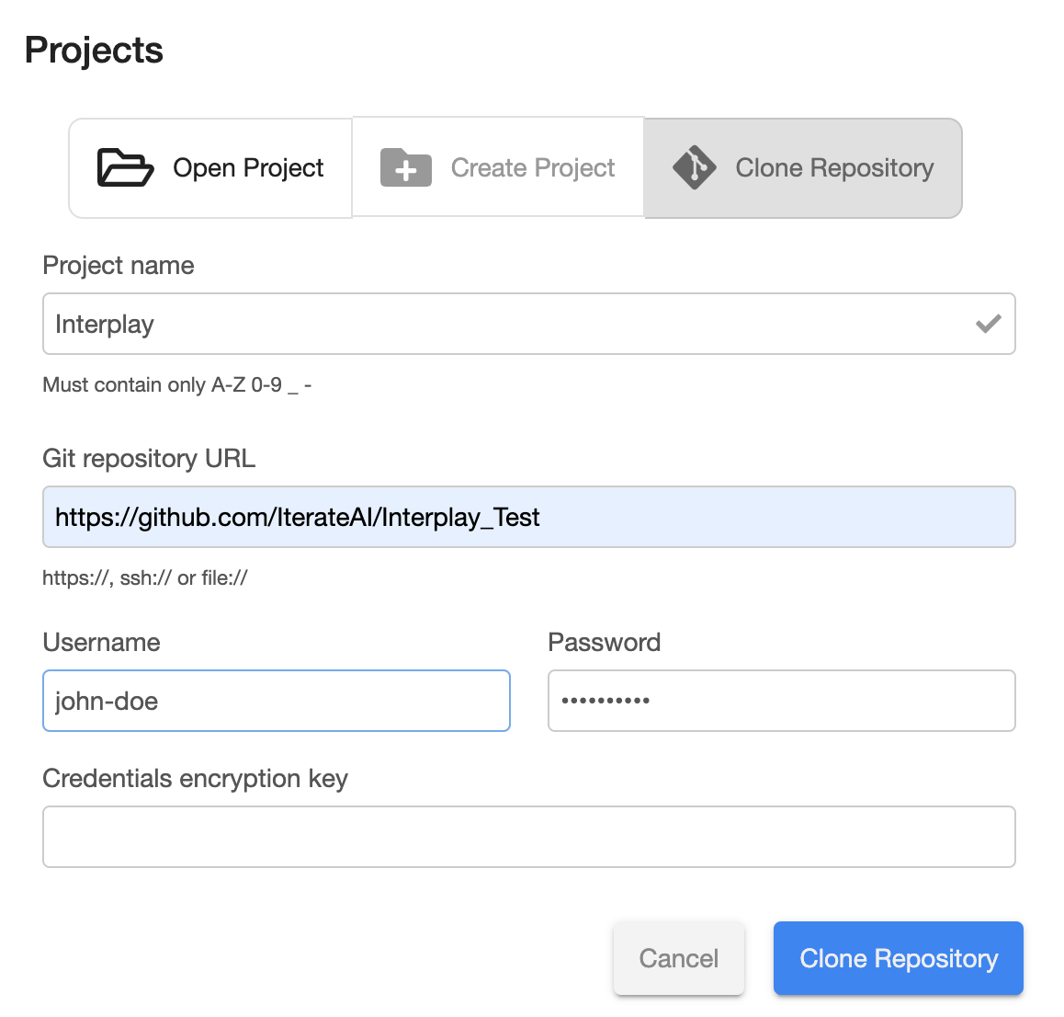Click the Projects heading
Image resolution: width=1064 pixels, height=1017 pixels.
(x=94, y=51)
